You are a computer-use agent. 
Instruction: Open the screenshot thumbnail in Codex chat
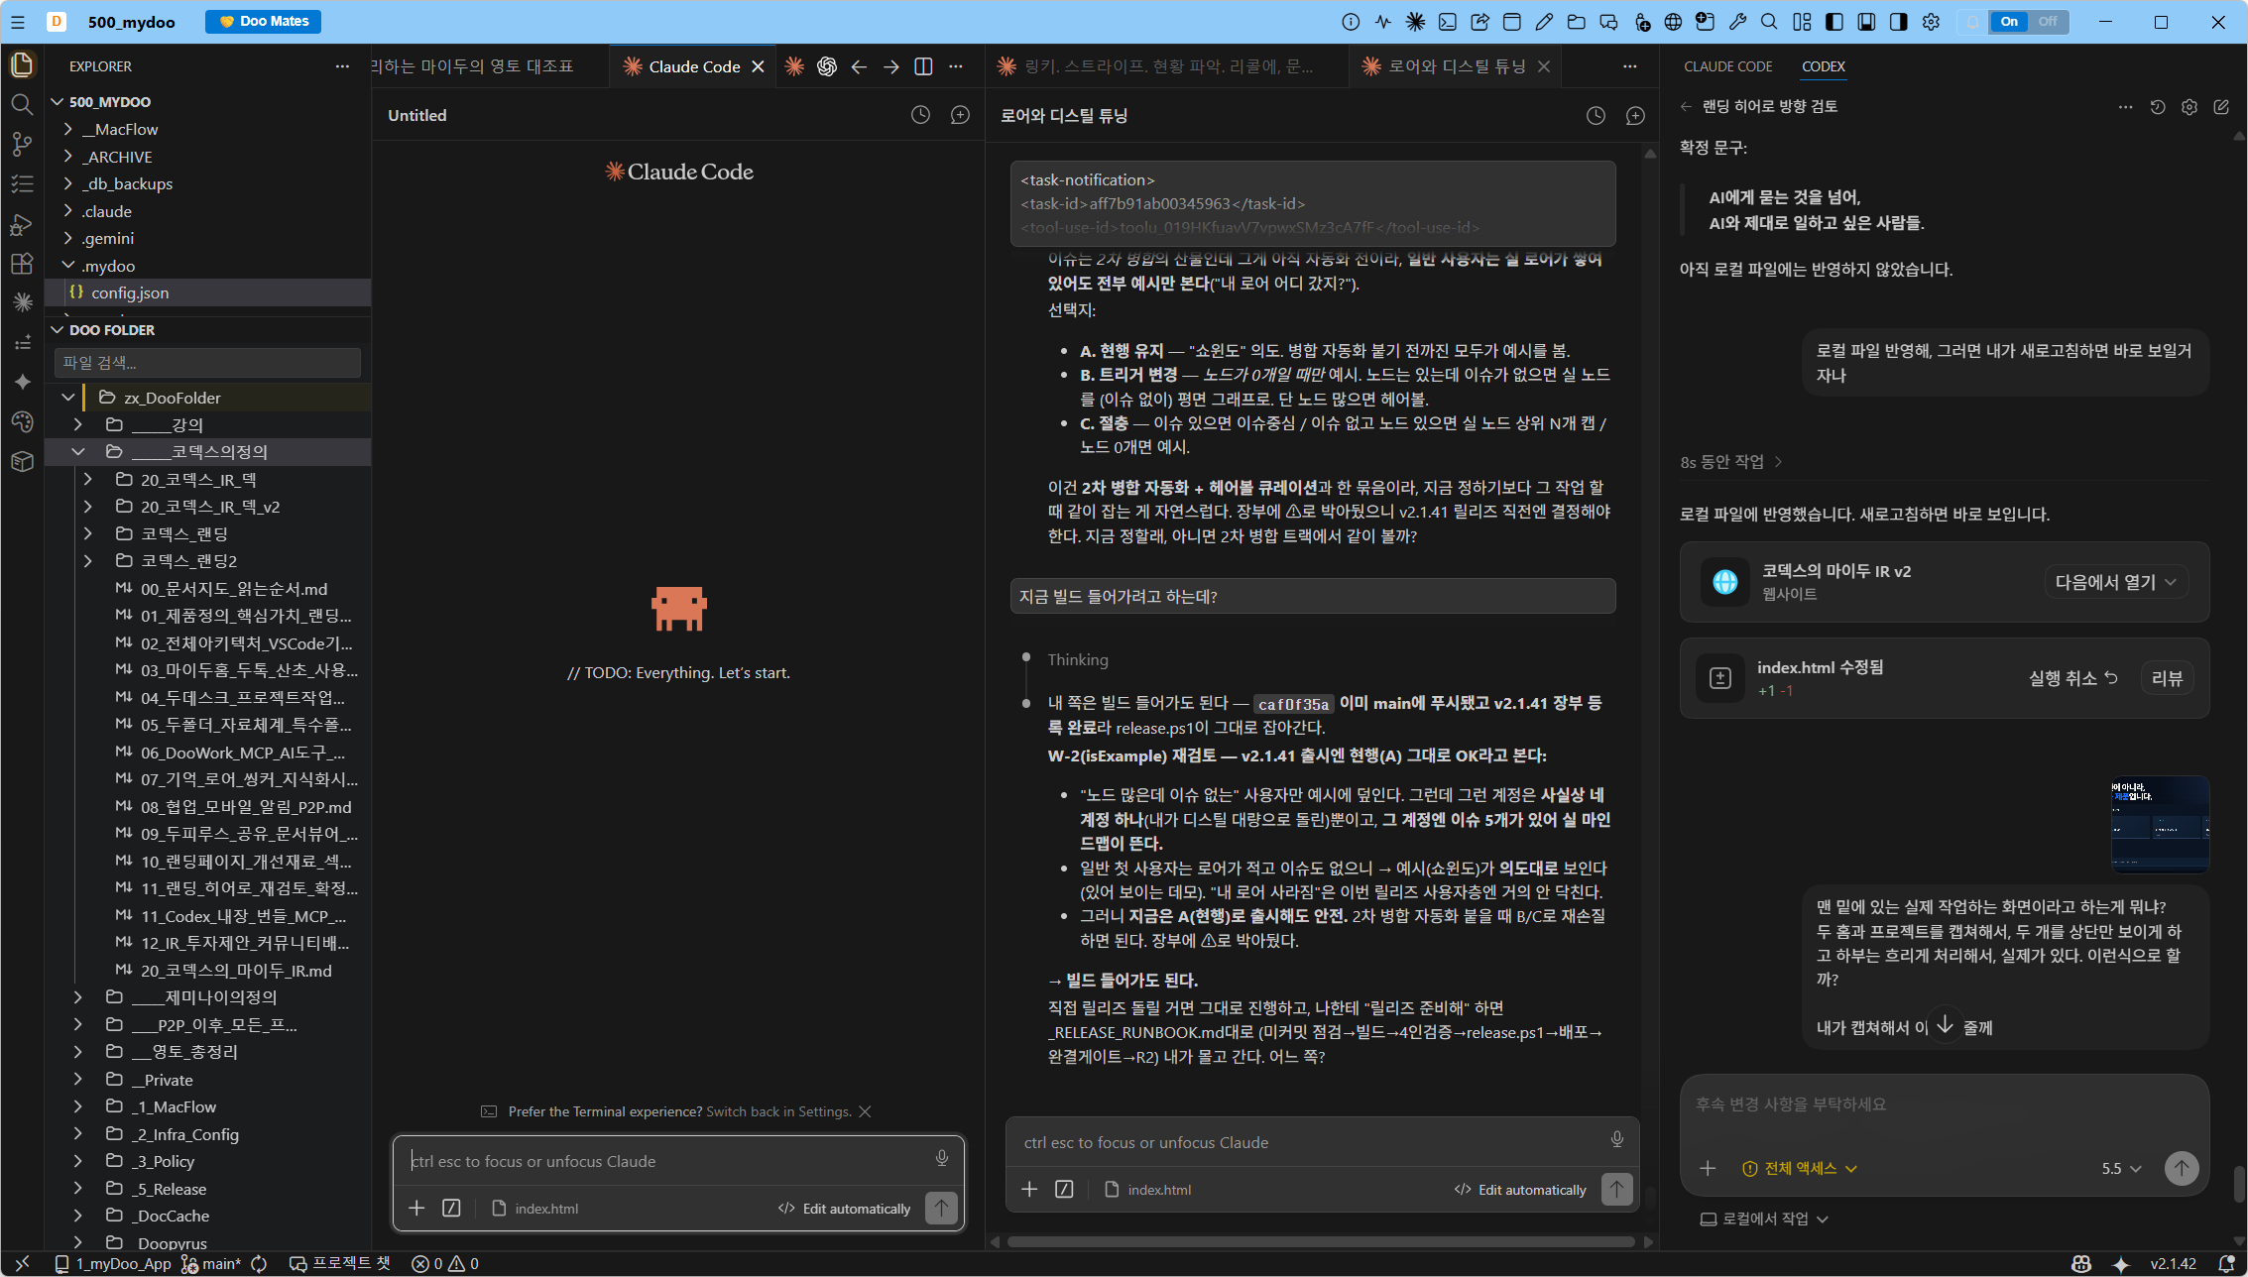2160,823
